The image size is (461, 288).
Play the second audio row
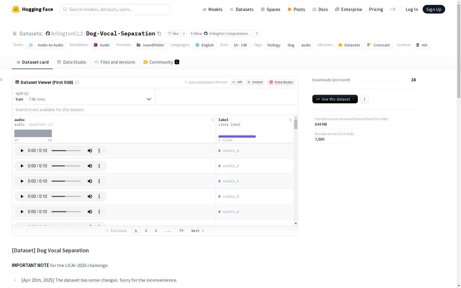click(x=22, y=166)
